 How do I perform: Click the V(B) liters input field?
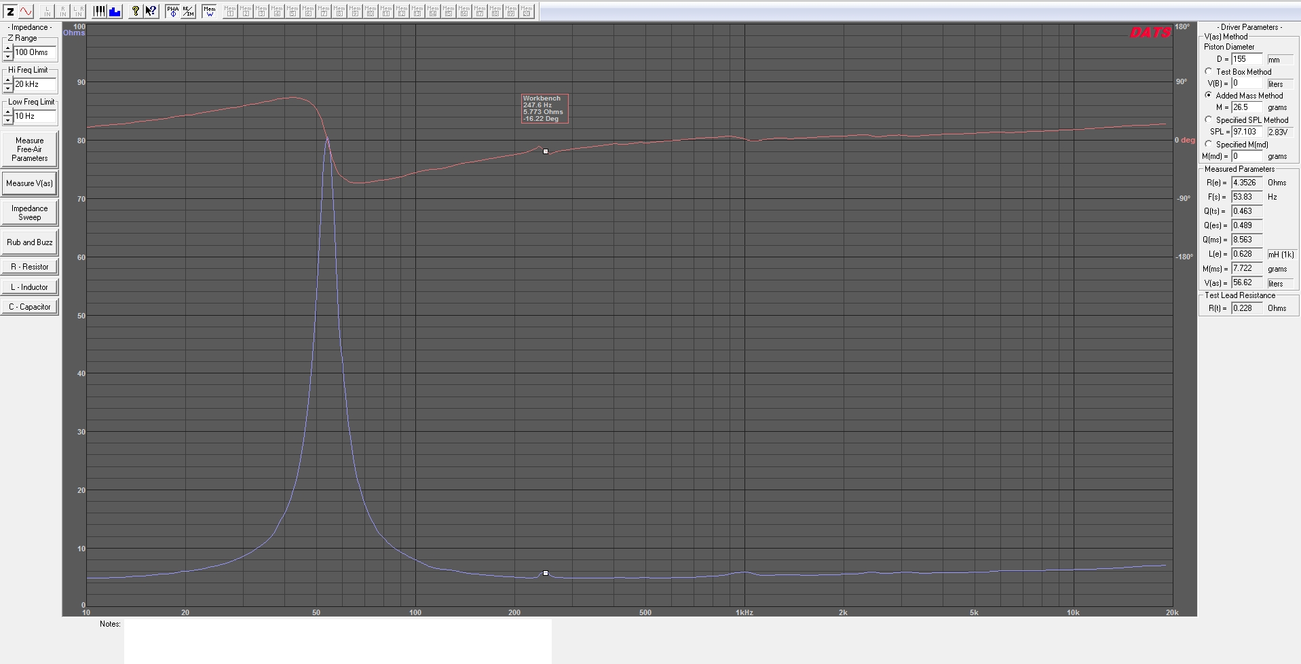[1247, 84]
